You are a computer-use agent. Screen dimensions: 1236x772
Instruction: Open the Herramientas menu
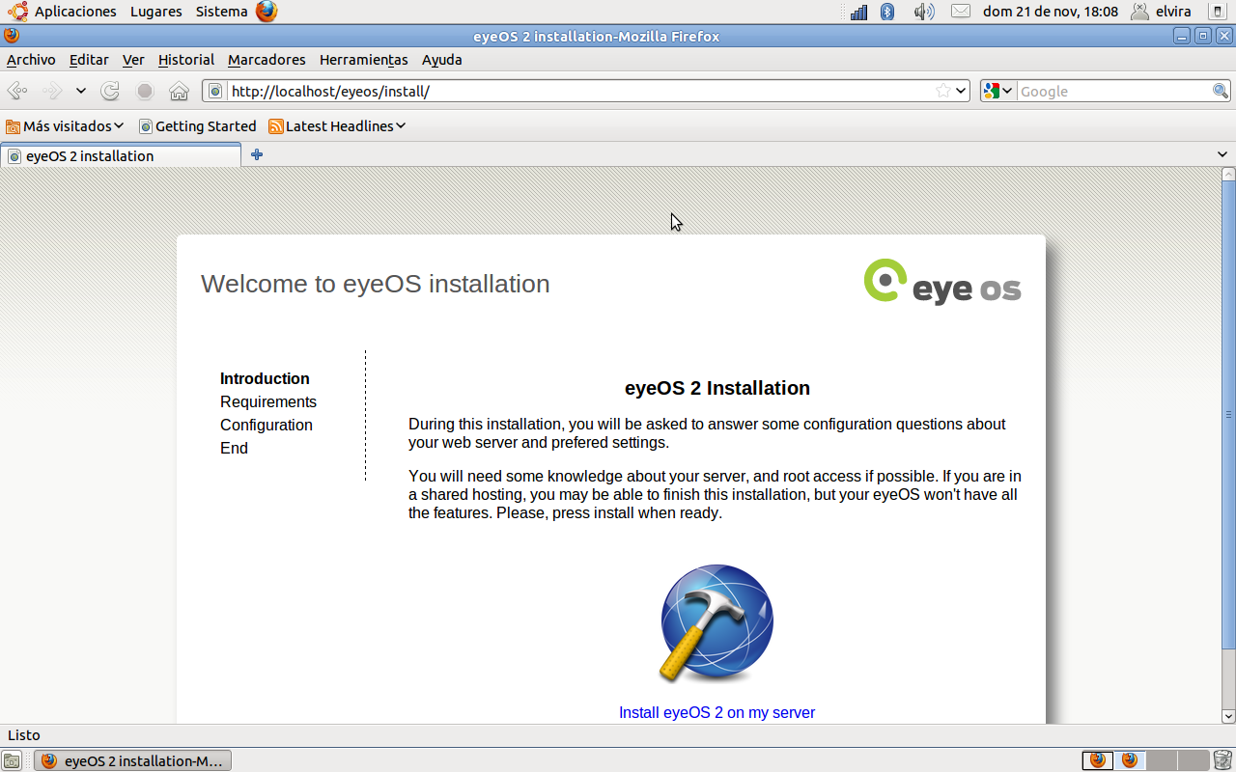(x=364, y=60)
